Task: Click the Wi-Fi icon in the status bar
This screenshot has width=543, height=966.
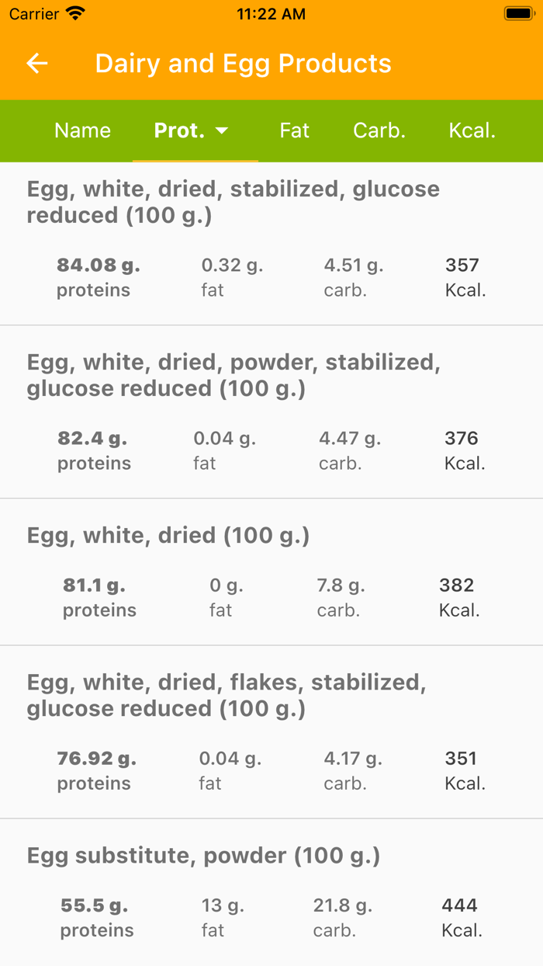Action: coord(74,12)
